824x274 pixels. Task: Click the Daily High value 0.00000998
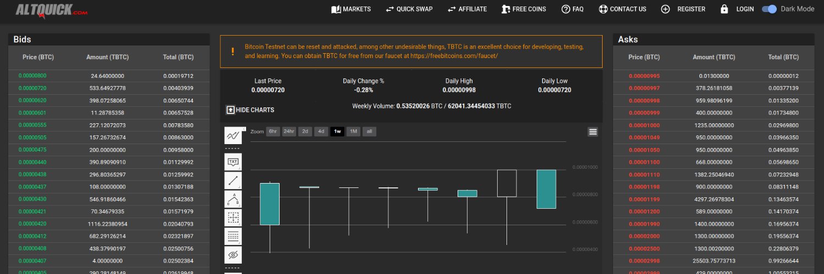click(x=459, y=90)
